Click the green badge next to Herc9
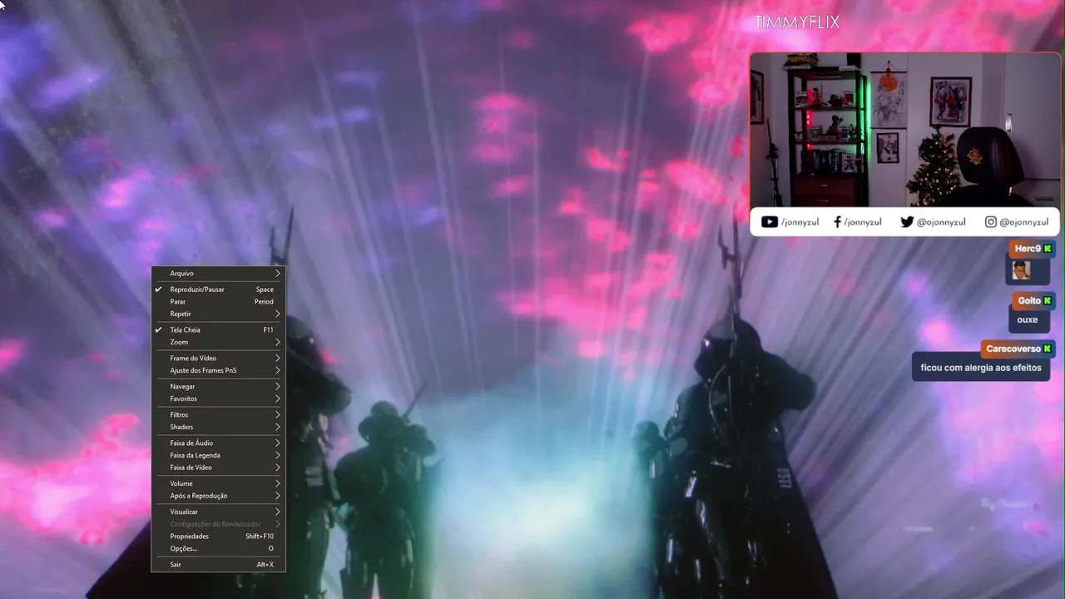1065x599 pixels. click(x=1048, y=249)
